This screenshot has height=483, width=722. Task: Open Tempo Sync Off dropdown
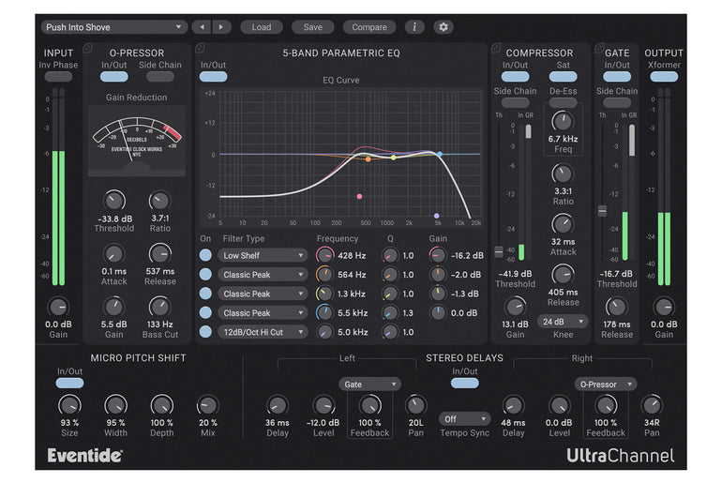pyautogui.click(x=464, y=419)
